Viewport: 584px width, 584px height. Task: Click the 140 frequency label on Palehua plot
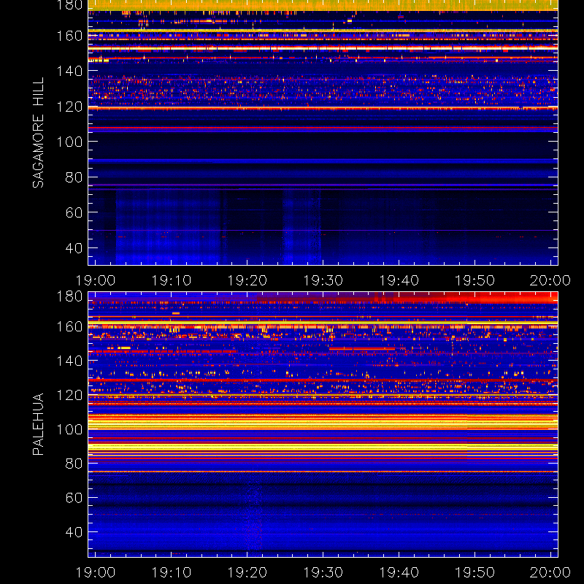tap(69, 361)
